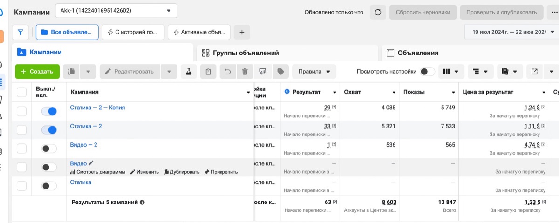Click the undo arrow icon
Screen dimensions: 559x223
228,72
